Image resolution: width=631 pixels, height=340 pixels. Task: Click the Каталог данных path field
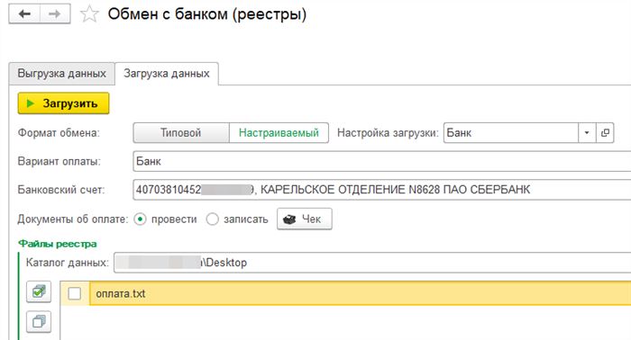point(372,263)
